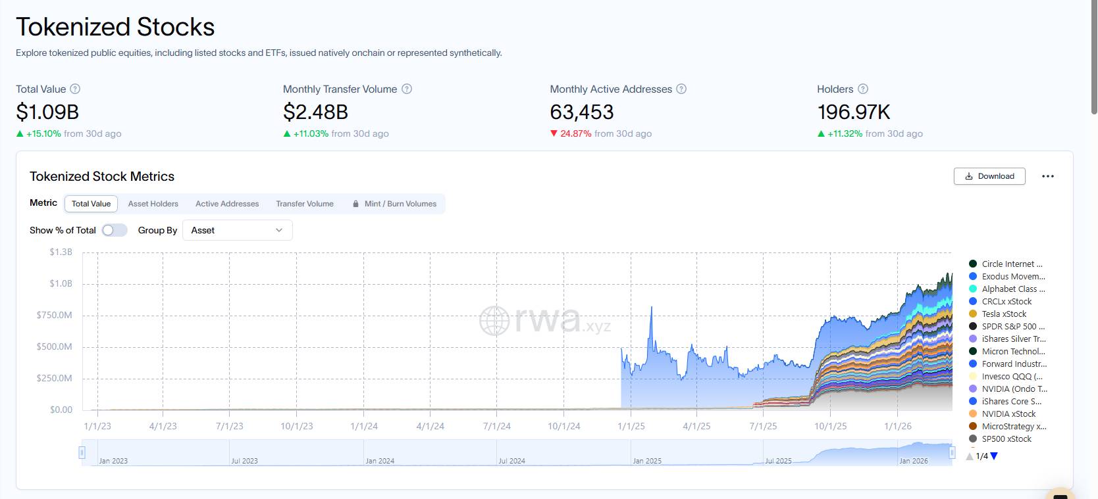Hide Tesla xStock series in legend

coord(1003,314)
